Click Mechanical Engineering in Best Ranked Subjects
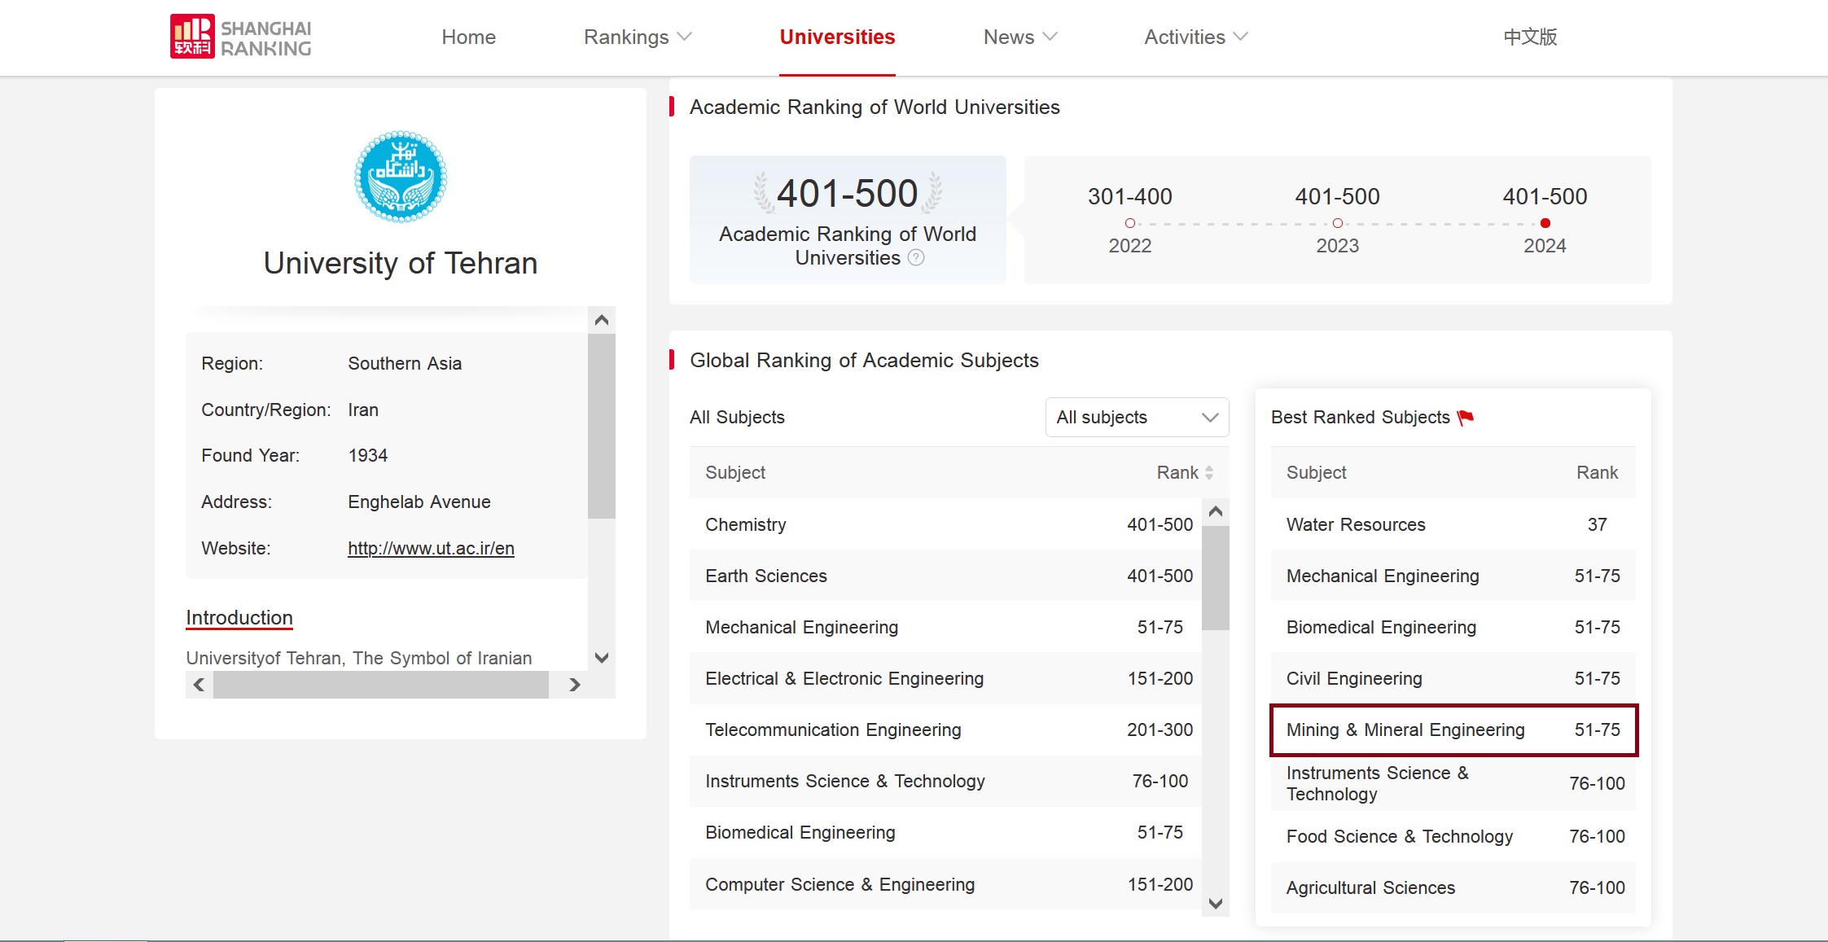The image size is (1828, 942). click(x=1453, y=576)
